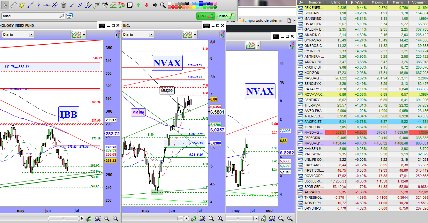This screenshot has width=428, height=223.
Task: Open indicators button in middle NVAX window
Action: click(x=187, y=34)
